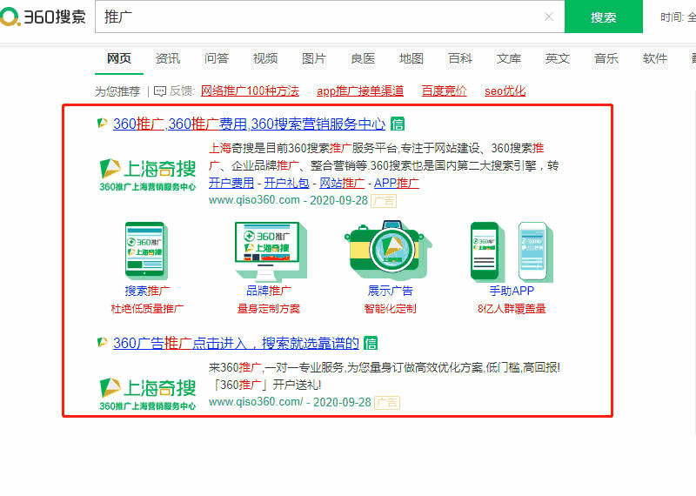This screenshot has width=696, height=496.
Task: Click the 信 badge beside the second result title
Action: pyautogui.click(x=371, y=343)
